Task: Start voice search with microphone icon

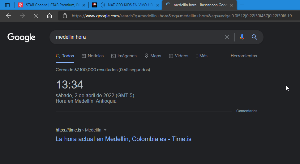Action: coord(242,37)
